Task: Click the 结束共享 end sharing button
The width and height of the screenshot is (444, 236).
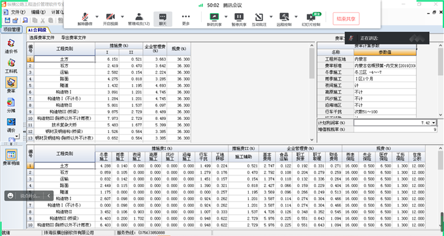Action: 346,19
